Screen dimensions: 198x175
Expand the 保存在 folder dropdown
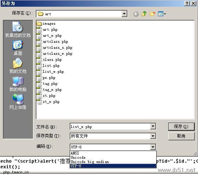point(124,14)
